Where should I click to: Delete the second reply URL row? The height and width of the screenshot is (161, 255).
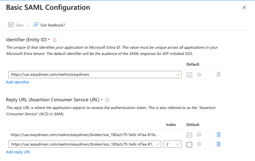pos(218,144)
